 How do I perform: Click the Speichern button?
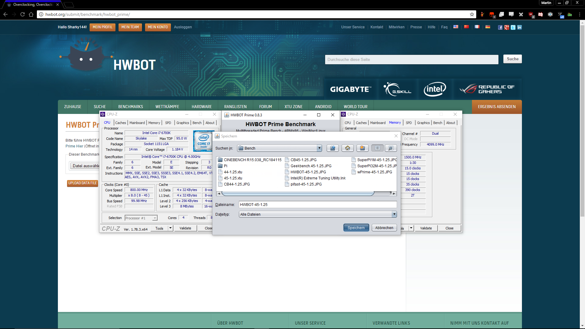[356, 228]
